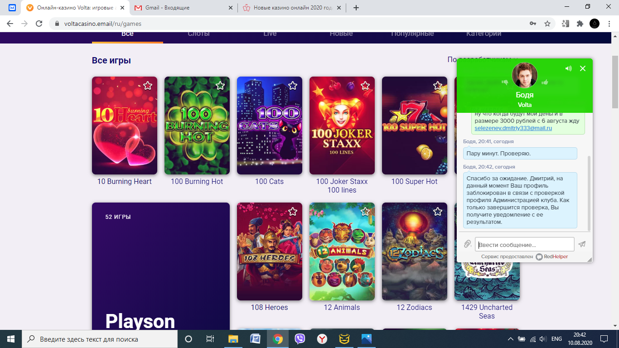619x348 pixels.
Task: Toggle the favorite star on 100 Cats
Action: [x=292, y=86]
